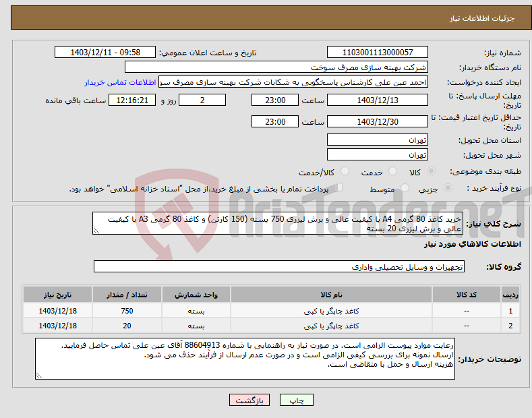Click the واحد شمارش column header
Image resolution: width=532 pixels, height=418 pixels.
(196, 295)
